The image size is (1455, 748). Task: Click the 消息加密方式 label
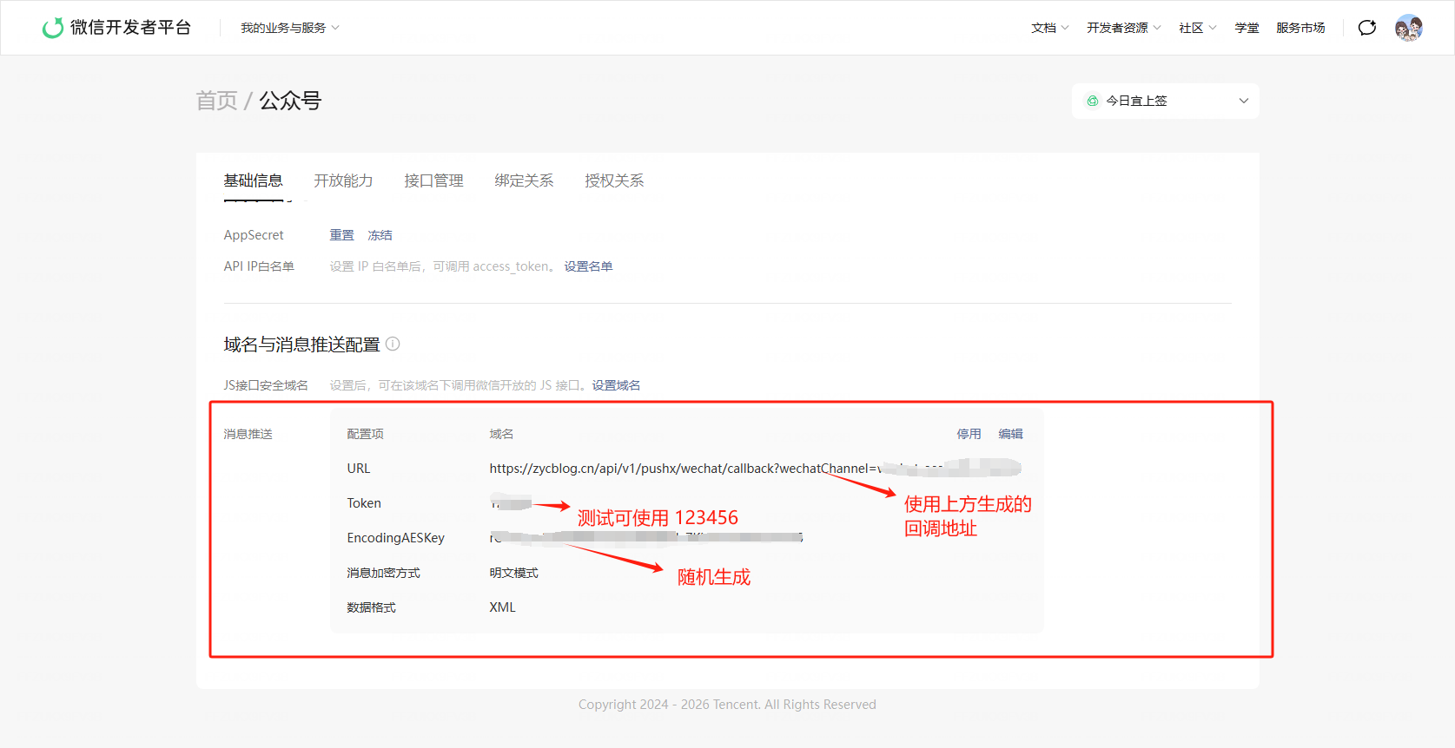[383, 573]
